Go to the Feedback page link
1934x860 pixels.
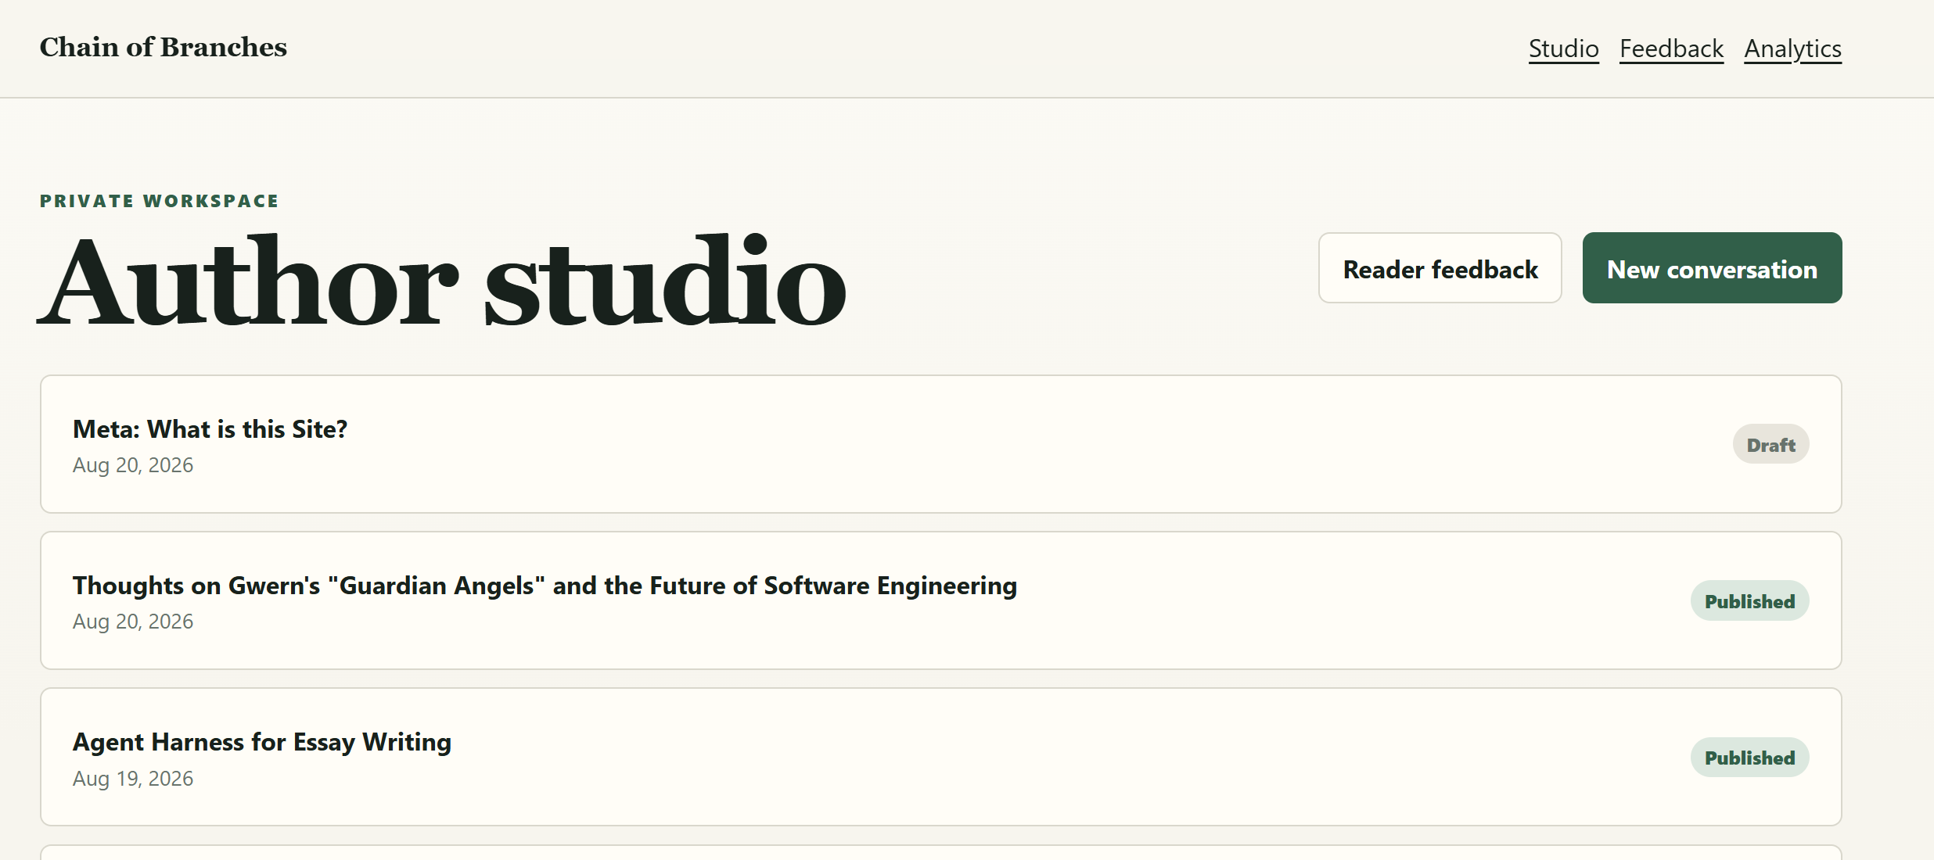pos(1671,48)
